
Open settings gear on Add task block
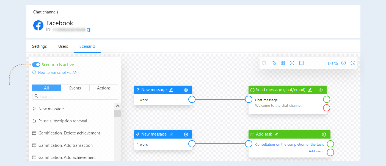click(x=324, y=134)
